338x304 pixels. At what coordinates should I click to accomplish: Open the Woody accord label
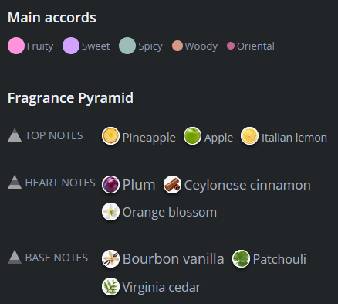tap(201, 46)
